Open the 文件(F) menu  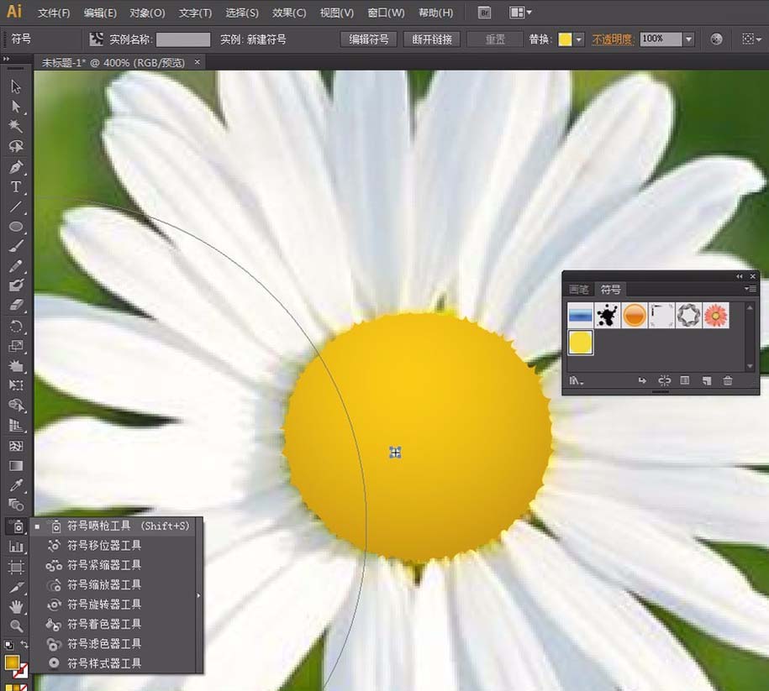pyautogui.click(x=54, y=13)
